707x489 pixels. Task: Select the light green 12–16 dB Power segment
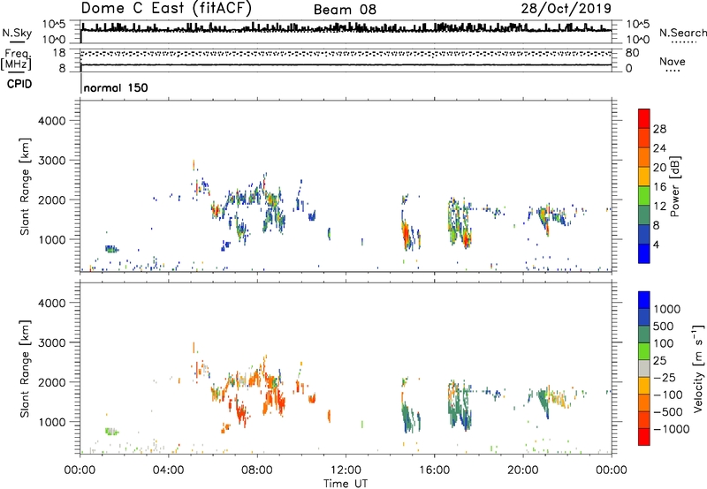click(x=644, y=196)
